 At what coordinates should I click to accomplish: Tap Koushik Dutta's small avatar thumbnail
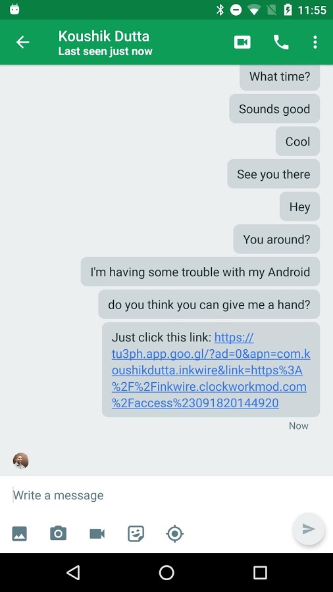tap(21, 460)
